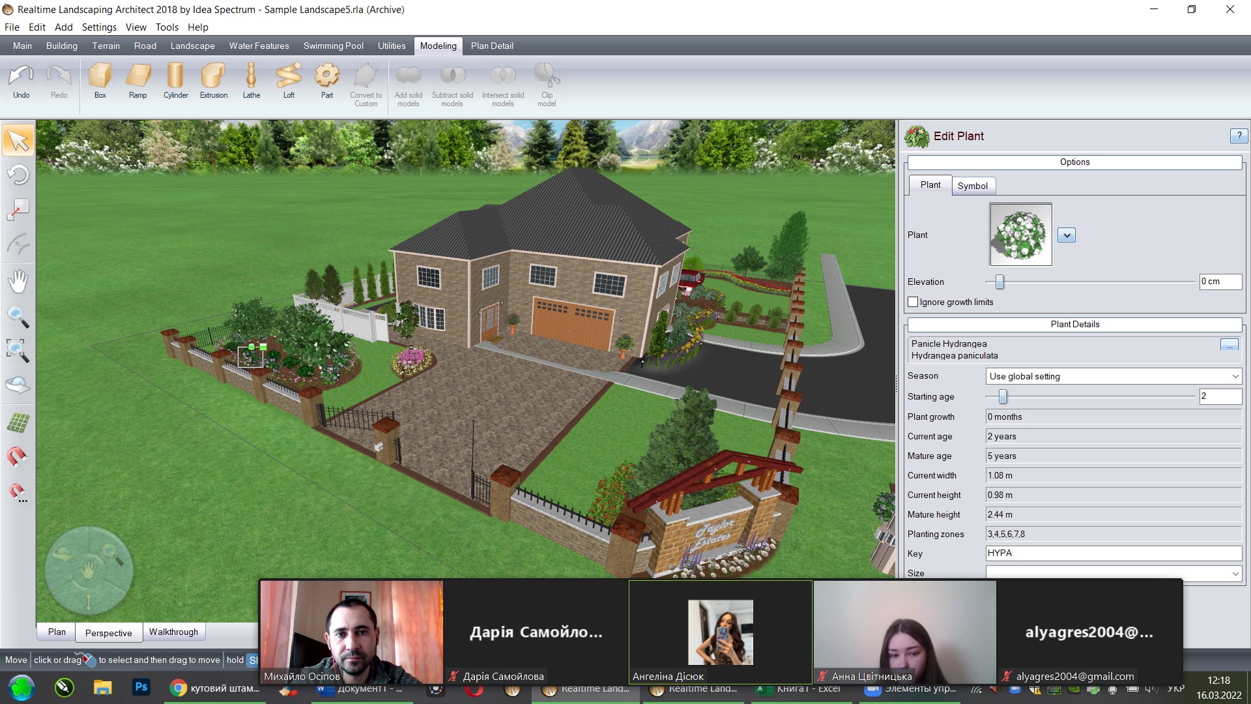Image resolution: width=1251 pixels, height=704 pixels.
Task: Switch to the Water Features tab
Action: (259, 46)
